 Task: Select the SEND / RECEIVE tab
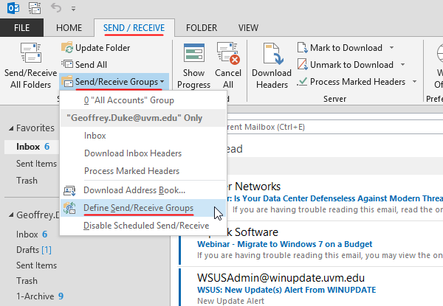click(134, 27)
